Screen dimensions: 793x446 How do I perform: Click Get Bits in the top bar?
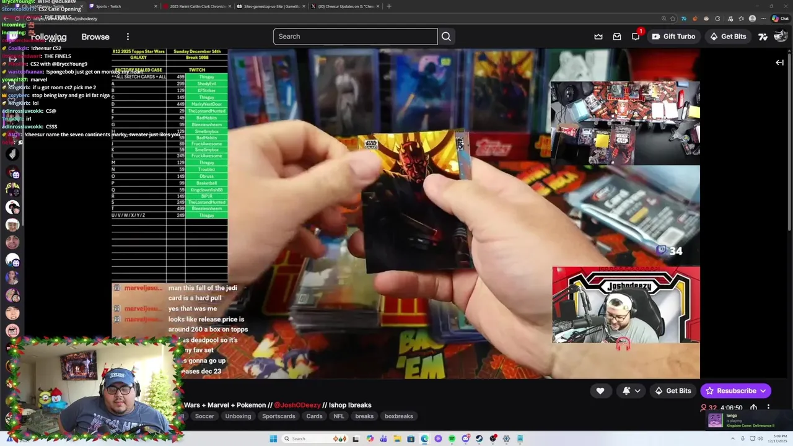pyautogui.click(x=728, y=37)
